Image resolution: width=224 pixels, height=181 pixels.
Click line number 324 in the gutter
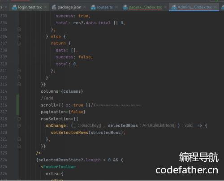[x=4, y=160]
